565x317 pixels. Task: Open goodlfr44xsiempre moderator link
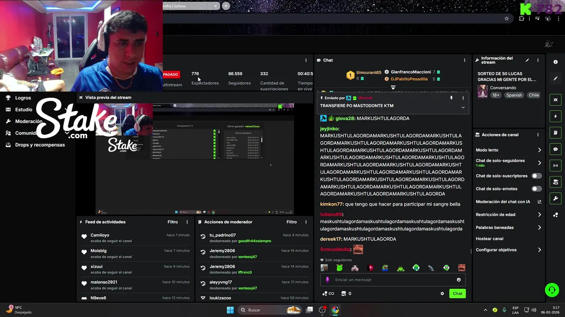254,241
